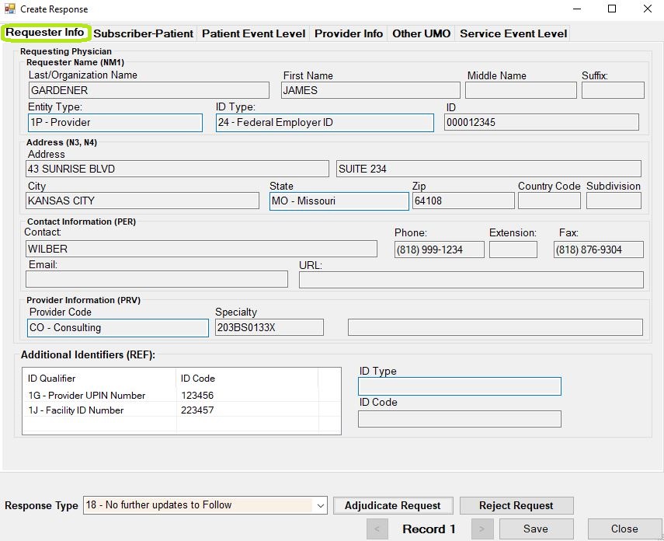Click the Contact field WILBER

202,249
